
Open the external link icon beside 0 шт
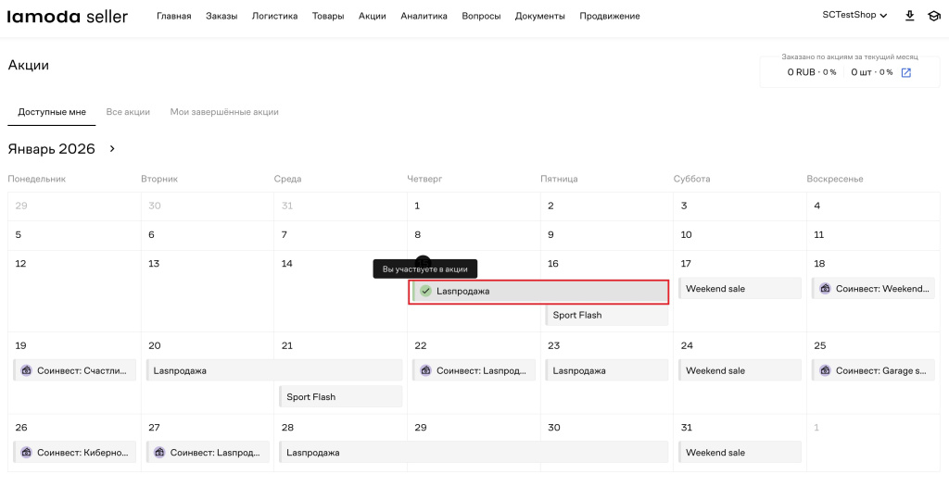click(906, 72)
